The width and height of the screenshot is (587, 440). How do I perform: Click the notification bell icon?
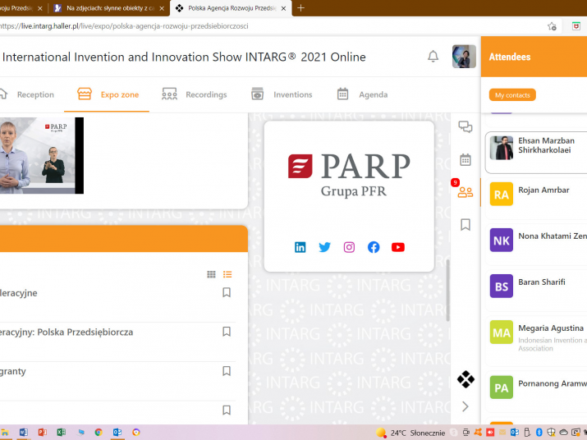(x=433, y=57)
